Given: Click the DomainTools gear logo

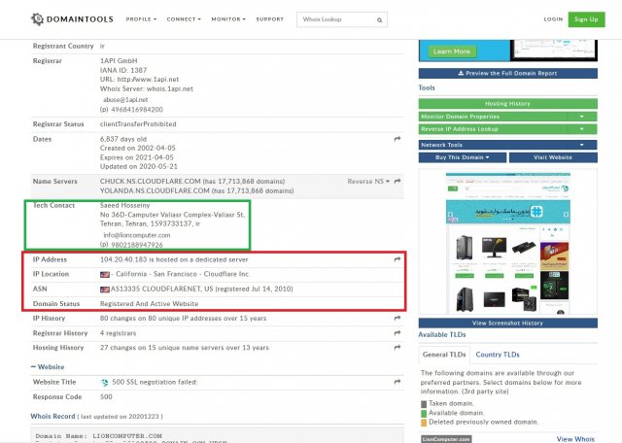Looking at the screenshot, I should coord(37,18).
